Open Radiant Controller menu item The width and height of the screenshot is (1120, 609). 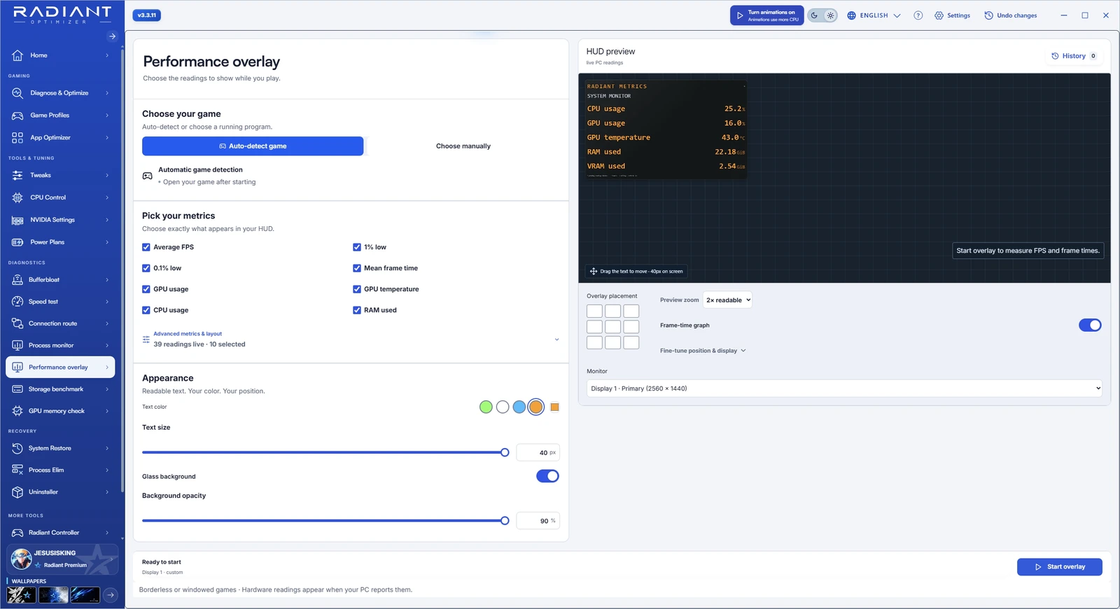coord(60,533)
